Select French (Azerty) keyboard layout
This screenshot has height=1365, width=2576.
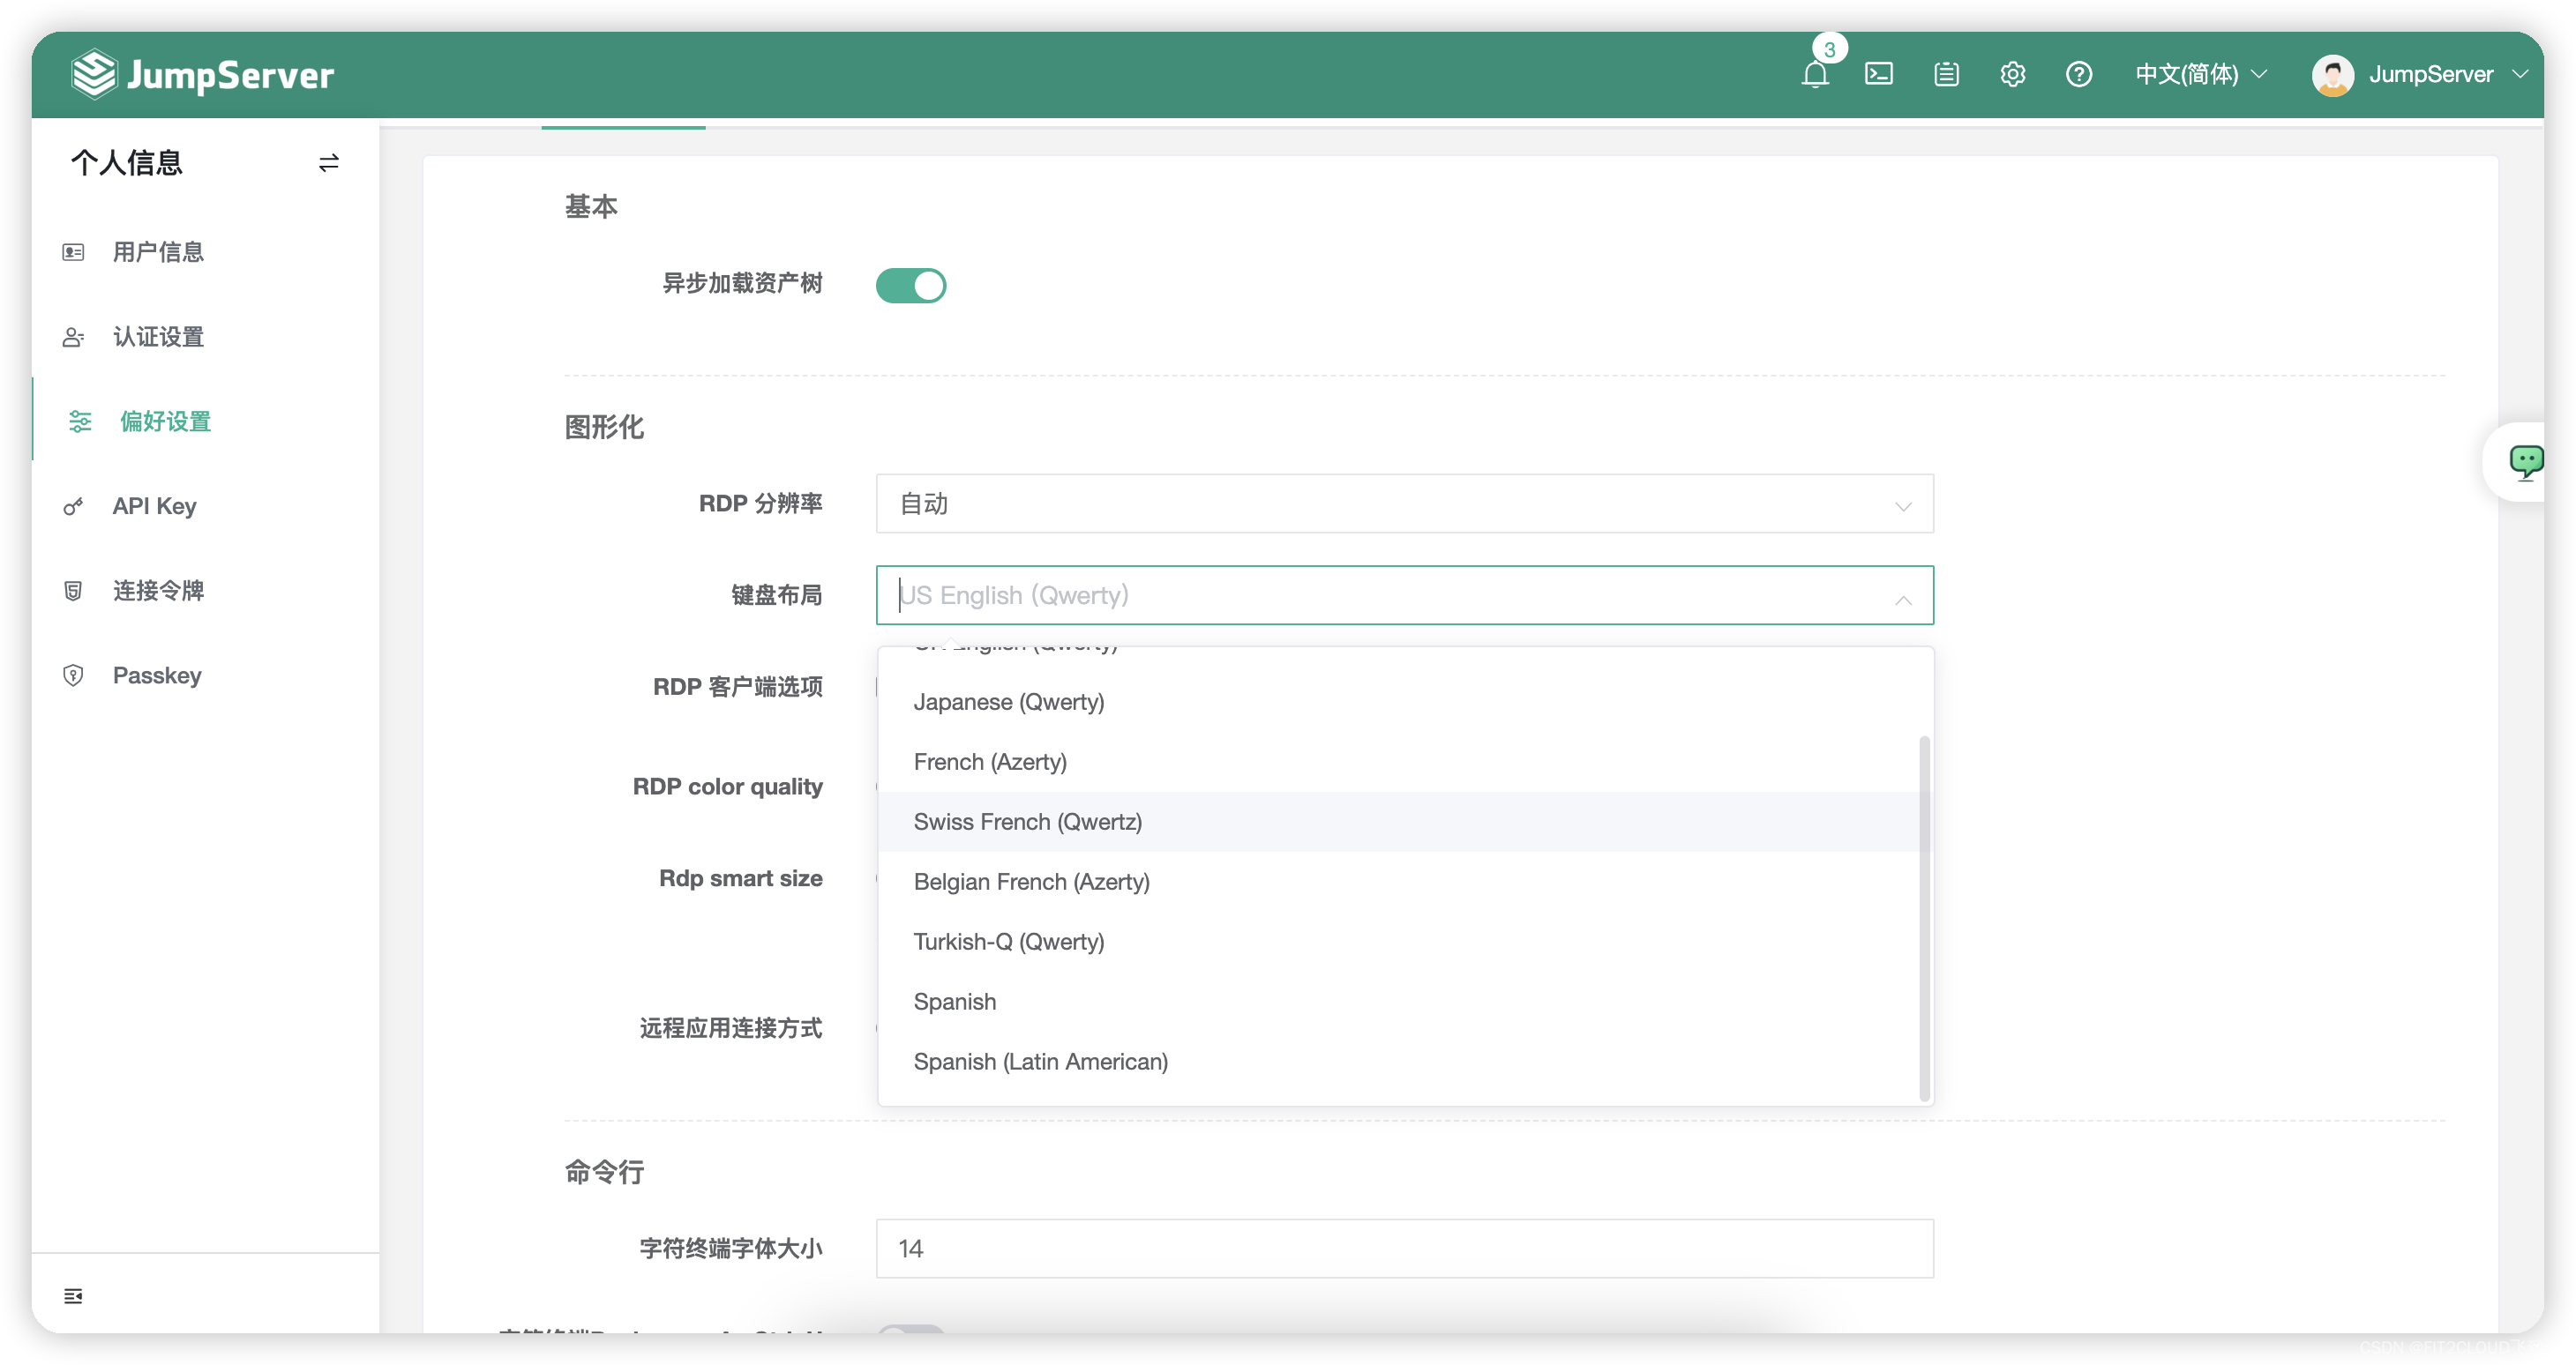[x=1399, y=762]
